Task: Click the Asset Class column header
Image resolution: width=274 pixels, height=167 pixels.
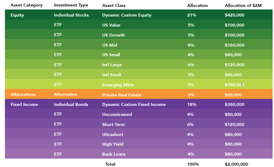Action: (x=114, y=6)
